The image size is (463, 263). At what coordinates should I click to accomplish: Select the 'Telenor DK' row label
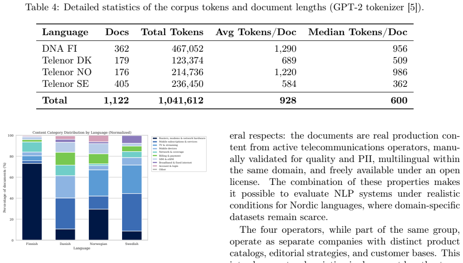pos(67,61)
